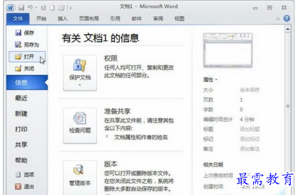Screen dimensions: 298x195
Task: Click the 保护文档 dropdown button
Action: tap(80, 73)
